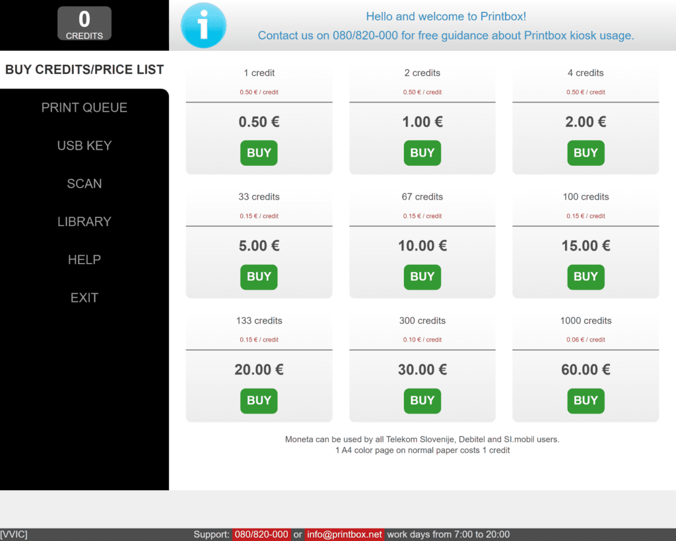Buy 300 credits for 30.00 €
The image size is (676, 541).
(422, 400)
